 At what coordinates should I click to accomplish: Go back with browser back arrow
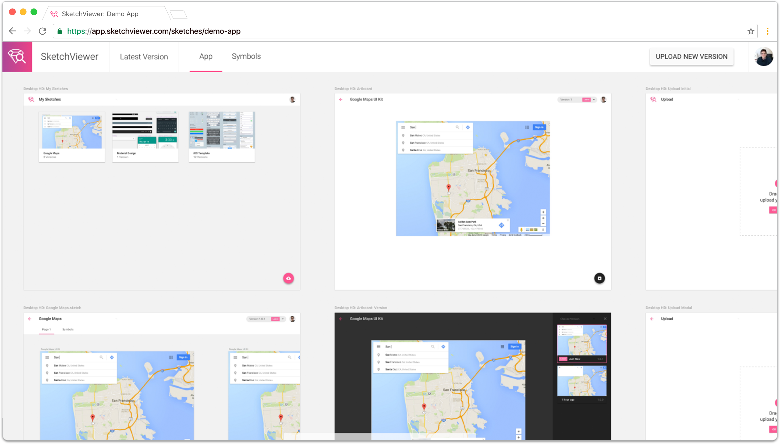pyautogui.click(x=13, y=31)
